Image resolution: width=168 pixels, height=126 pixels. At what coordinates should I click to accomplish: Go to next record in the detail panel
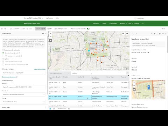(136, 34)
